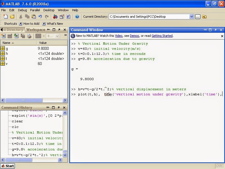This screenshot has height=169, width=225.
Task: Browse for folder with ellipsis button
Action: (198, 17)
